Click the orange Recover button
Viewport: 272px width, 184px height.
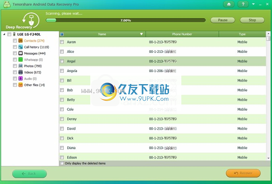(x=243, y=173)
